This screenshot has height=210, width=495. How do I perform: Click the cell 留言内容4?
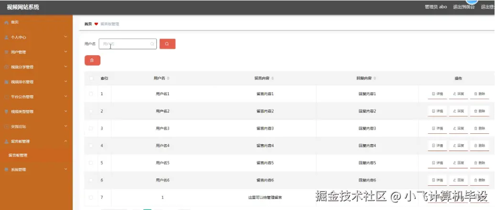(x=265, y=145)
